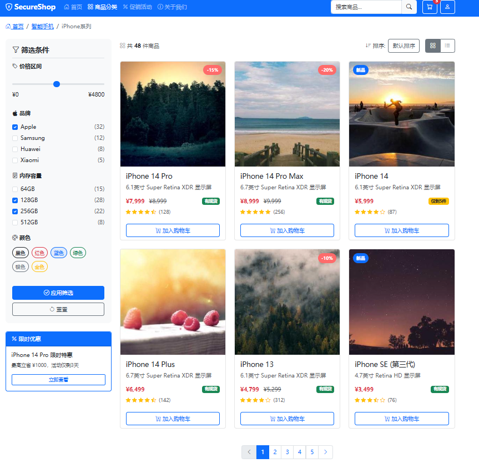The image size is (479, 468).
Task: Select the 红色 color chip
Action: click(39, 253)
